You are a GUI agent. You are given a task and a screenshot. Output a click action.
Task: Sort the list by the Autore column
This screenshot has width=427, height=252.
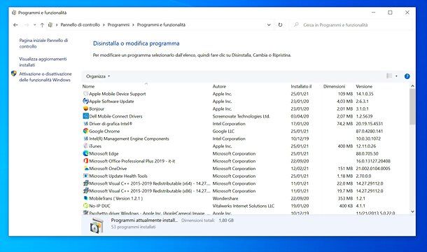pyautogui.click(x=219, y=86)
